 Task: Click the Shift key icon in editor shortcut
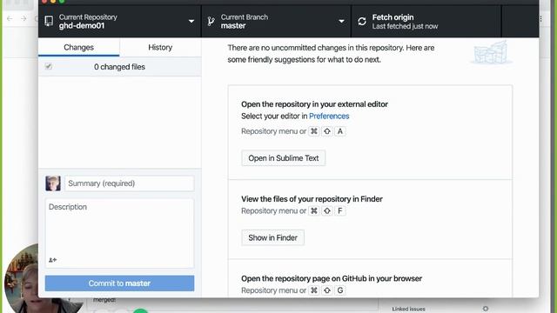[327, 131]
